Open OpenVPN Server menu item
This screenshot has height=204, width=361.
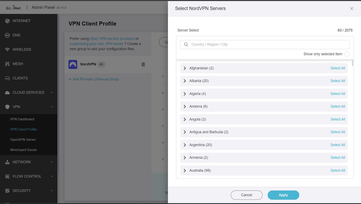point(23,140)
